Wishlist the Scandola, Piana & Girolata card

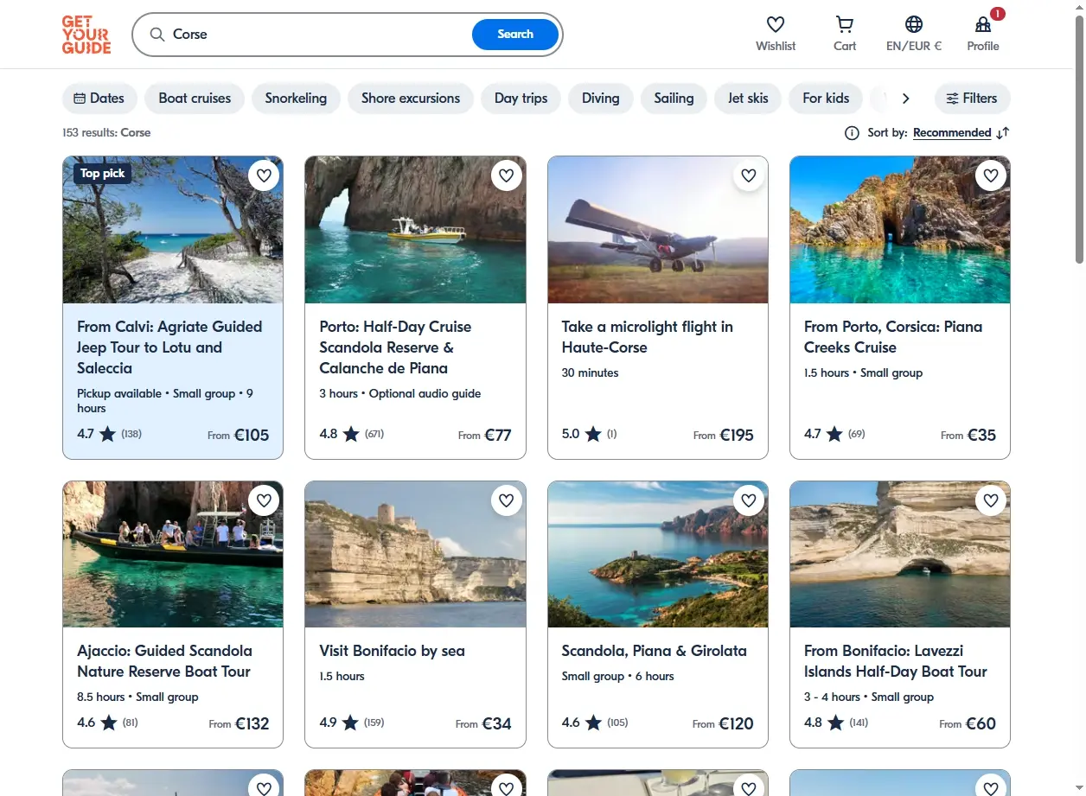click(x=749, y=500)
